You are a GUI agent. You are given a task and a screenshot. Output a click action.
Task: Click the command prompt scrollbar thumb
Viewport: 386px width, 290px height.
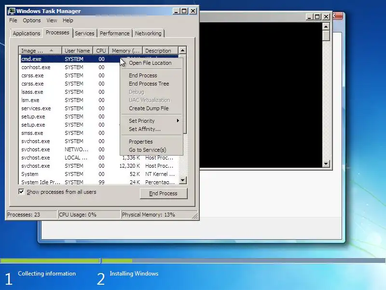pyautogui.click(x=326, y=36)
